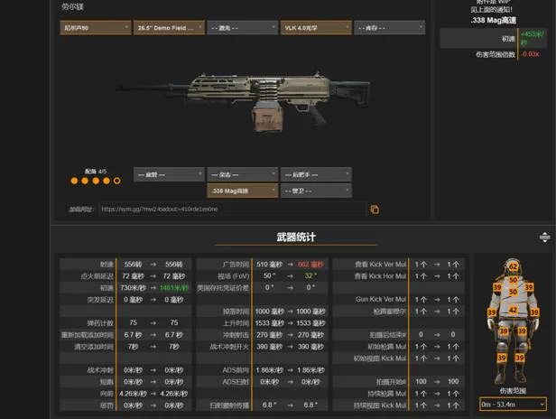Image resolution: width=556 pixels, height=419 pixels.
Task: Click the sym.gg loadout URL field
Action: click(x=232, y=209)
